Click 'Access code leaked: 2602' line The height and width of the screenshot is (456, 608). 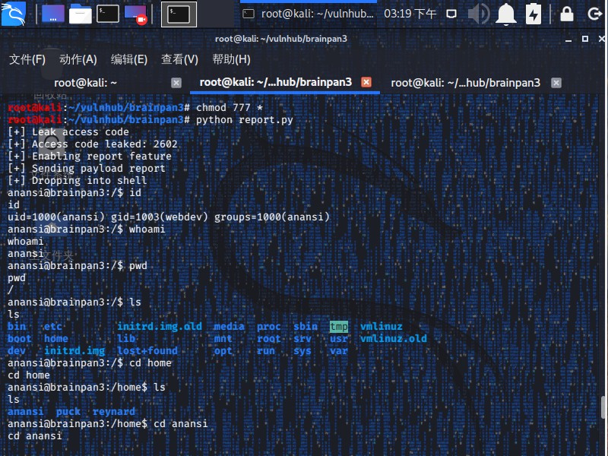(x=92, y=144)
